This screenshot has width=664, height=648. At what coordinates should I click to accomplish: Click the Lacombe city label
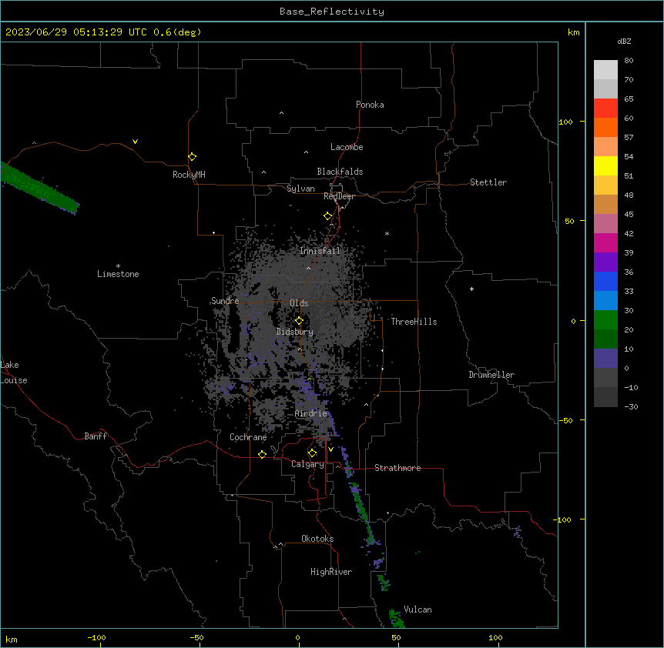pos(347,147)
